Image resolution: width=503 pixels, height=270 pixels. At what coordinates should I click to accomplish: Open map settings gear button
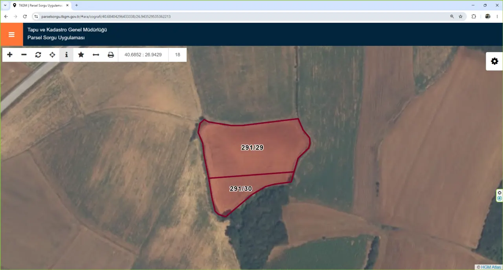494,61
